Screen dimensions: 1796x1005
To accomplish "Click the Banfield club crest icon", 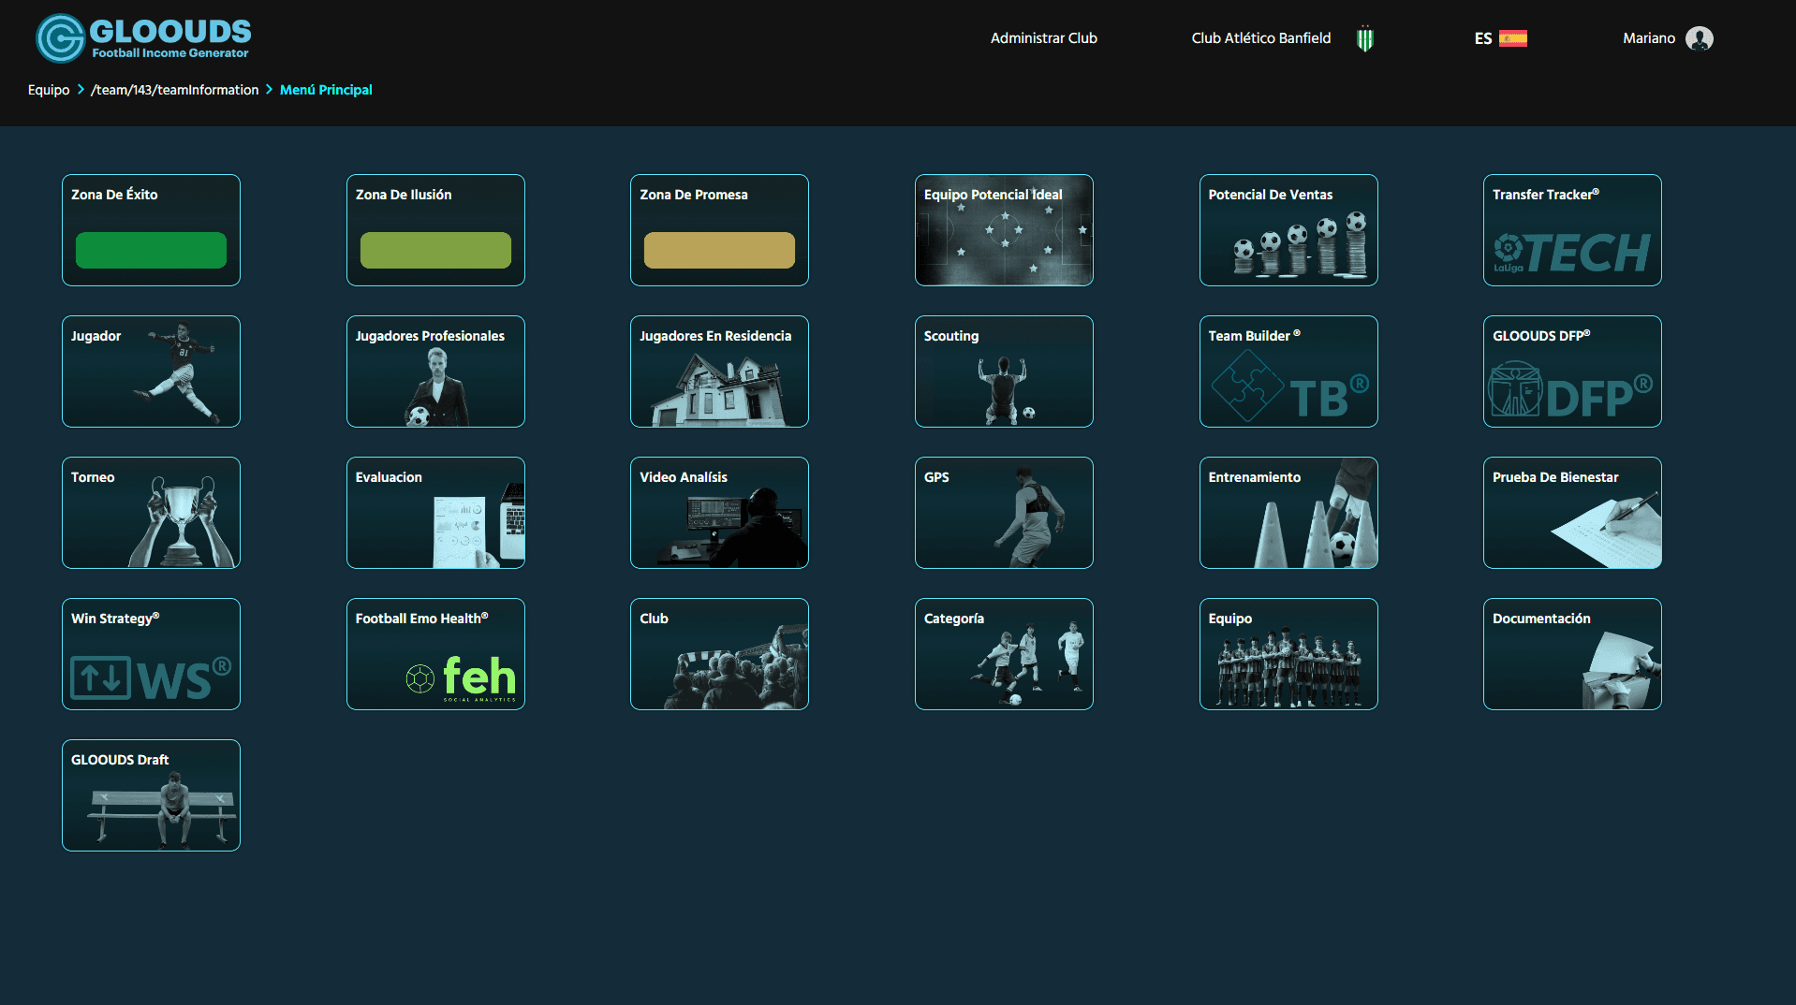I will tap(1365, 38).
